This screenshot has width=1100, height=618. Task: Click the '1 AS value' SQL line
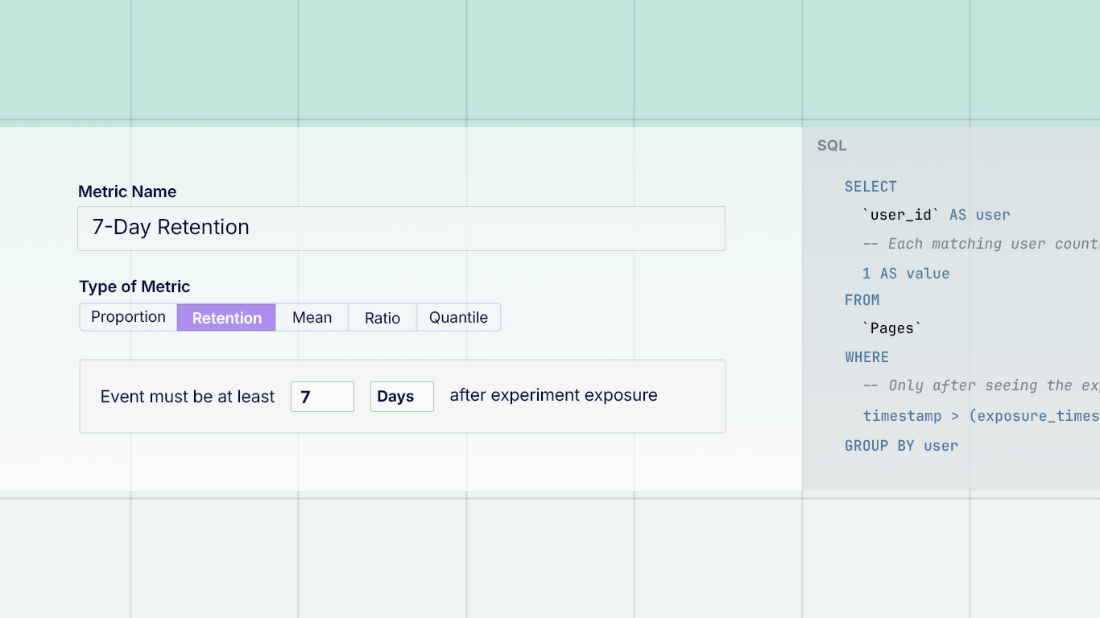[906, 274]
